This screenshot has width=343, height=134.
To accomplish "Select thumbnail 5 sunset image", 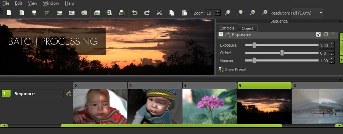I will coord(264,106).
